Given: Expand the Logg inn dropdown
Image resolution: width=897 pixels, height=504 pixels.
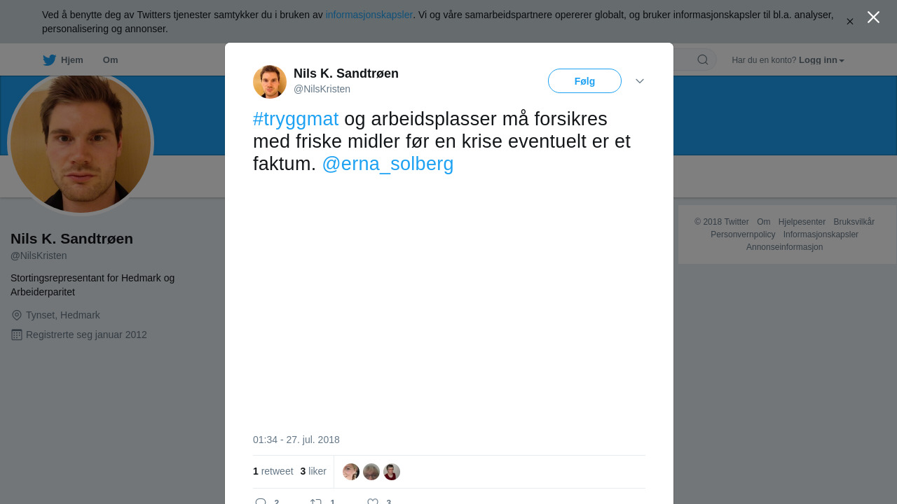Looking at the screenshot, I should click(x=821, y=60).
